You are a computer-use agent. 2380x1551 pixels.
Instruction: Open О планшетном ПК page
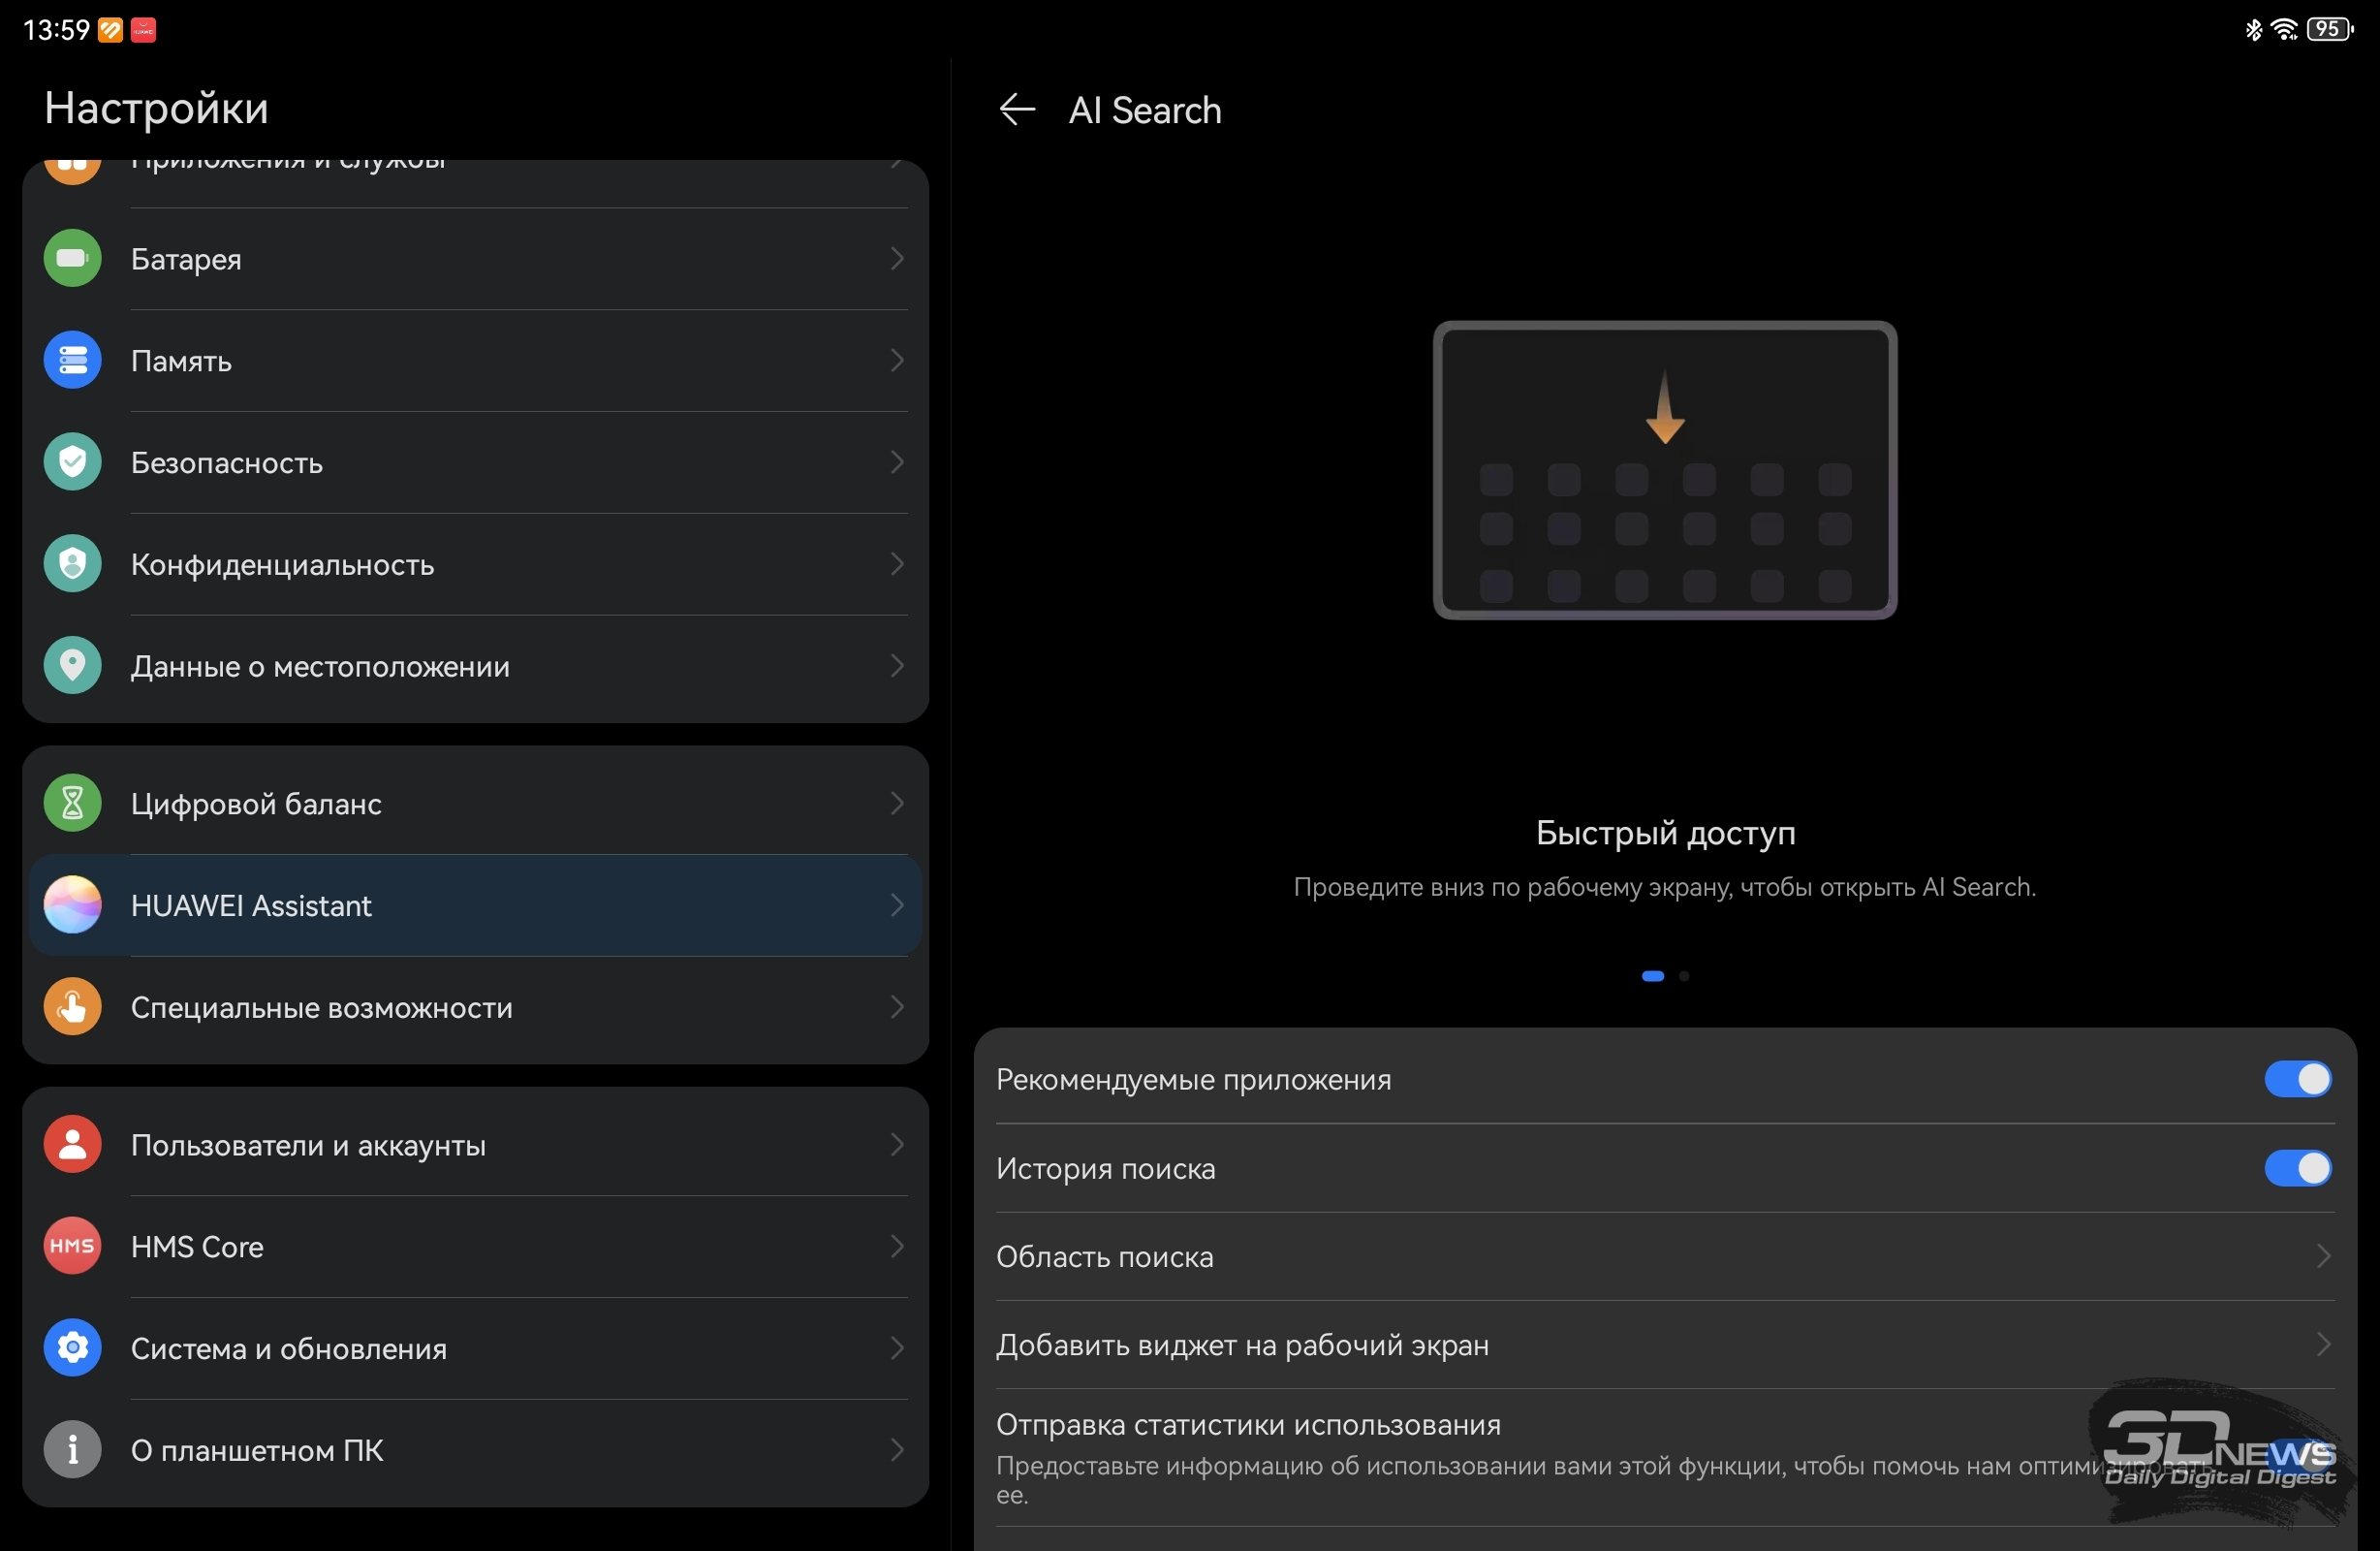[475, 1451]
